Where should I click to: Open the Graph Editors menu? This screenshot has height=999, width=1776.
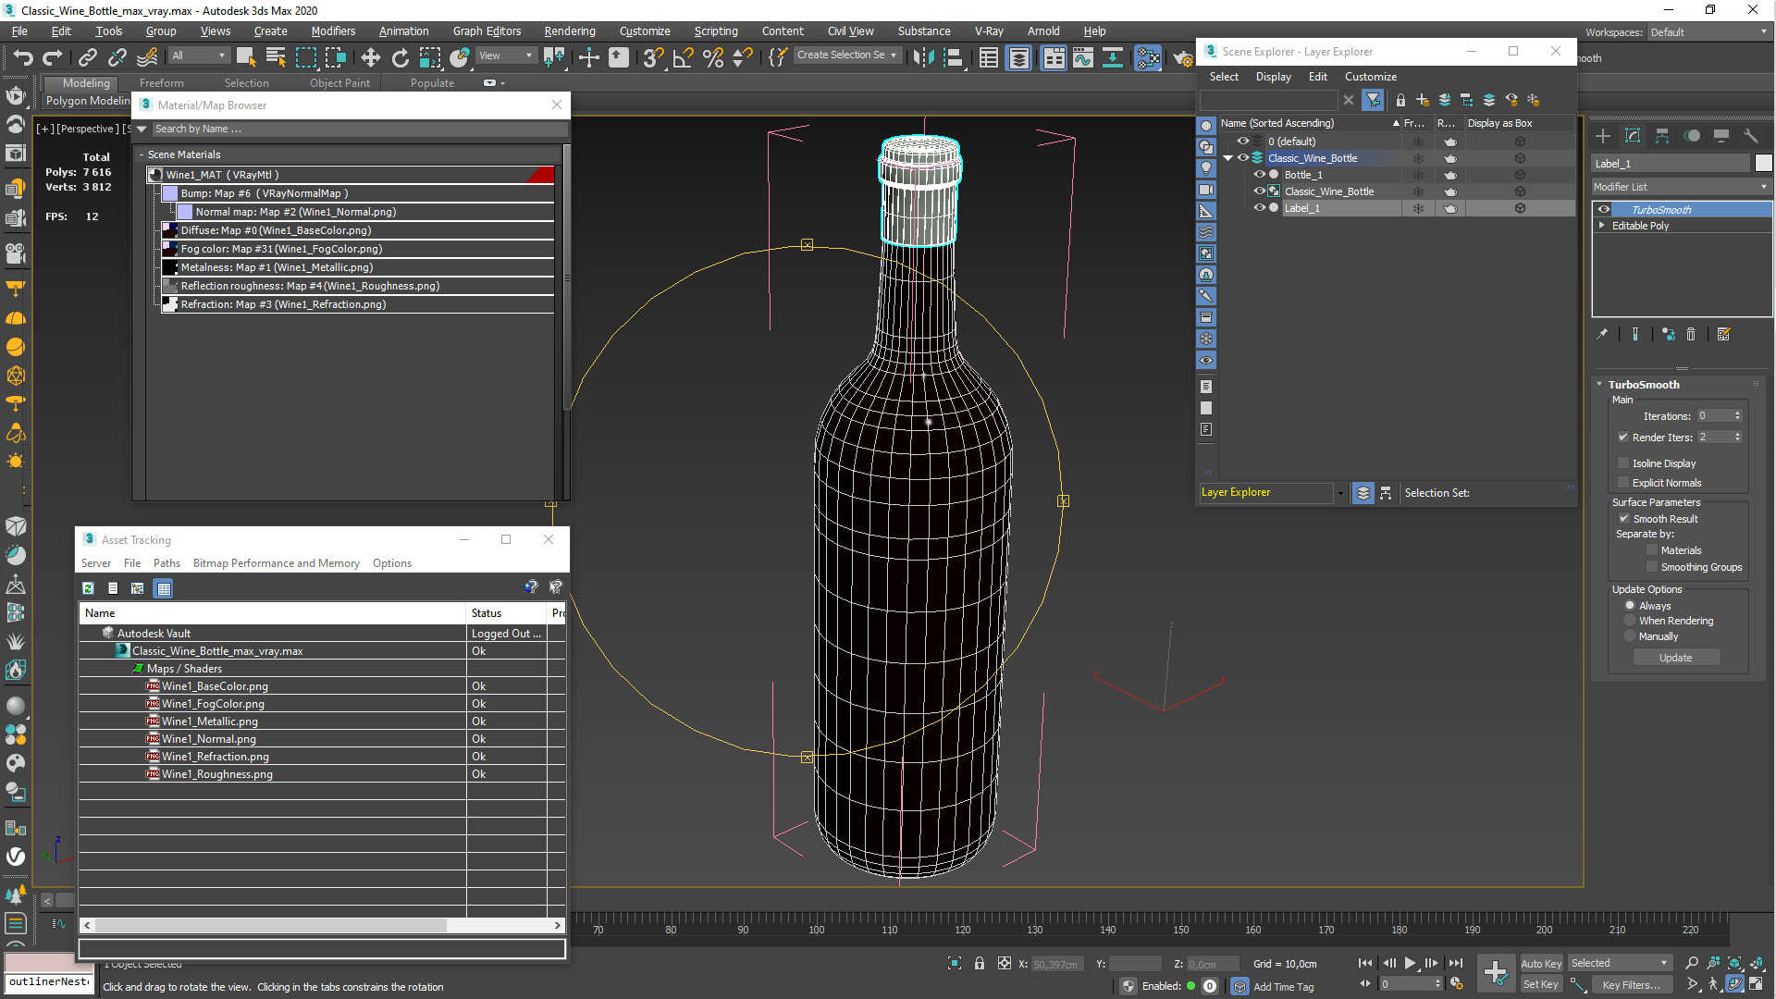487,31
